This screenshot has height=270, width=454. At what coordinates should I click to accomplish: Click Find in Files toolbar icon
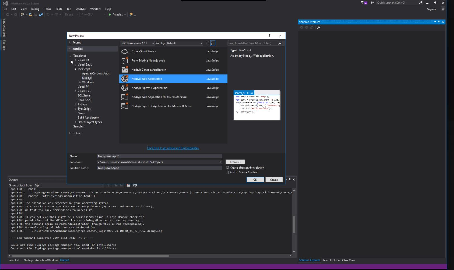click(131, 15)
